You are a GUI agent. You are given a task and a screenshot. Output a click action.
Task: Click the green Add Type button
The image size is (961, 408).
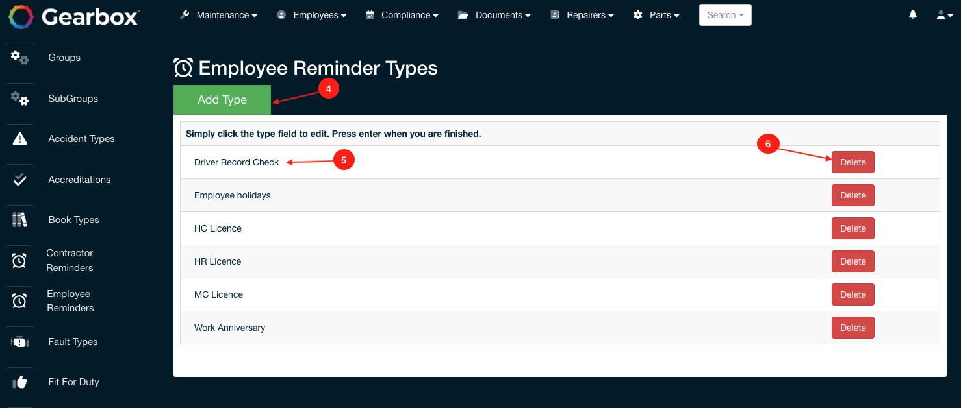pyautogui.click(x=222, y=100)
